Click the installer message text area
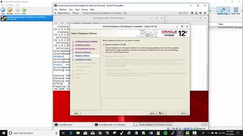This screenshot has height=136, width=243. coord(145,104)
